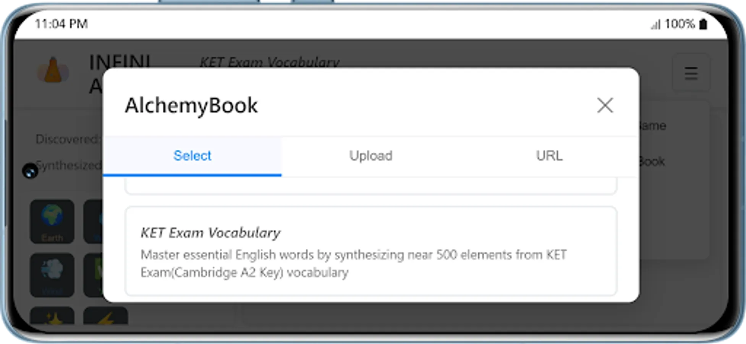Choose the KET Exam Vocabulary book
746x344 pixels.
click(x=371, y=250)
